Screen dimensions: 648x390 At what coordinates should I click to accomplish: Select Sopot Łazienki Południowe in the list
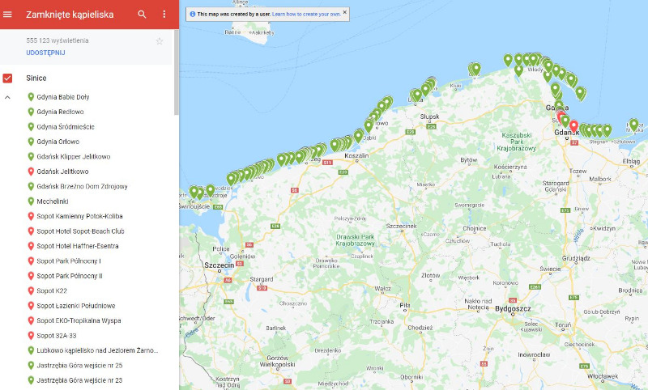pyautogui.click(x=75, y=306)
